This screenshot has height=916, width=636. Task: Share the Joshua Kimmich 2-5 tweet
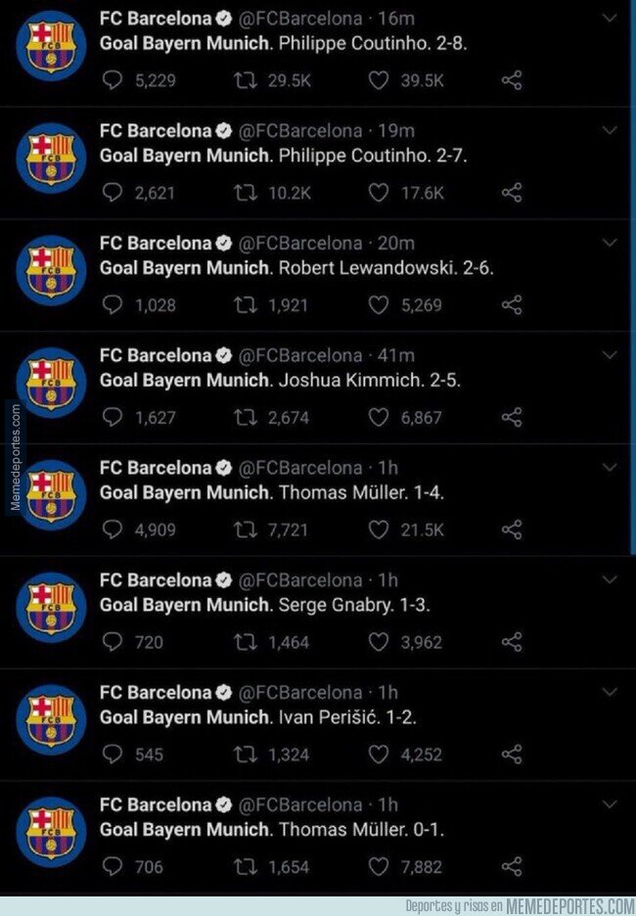(x=512, y=417)
